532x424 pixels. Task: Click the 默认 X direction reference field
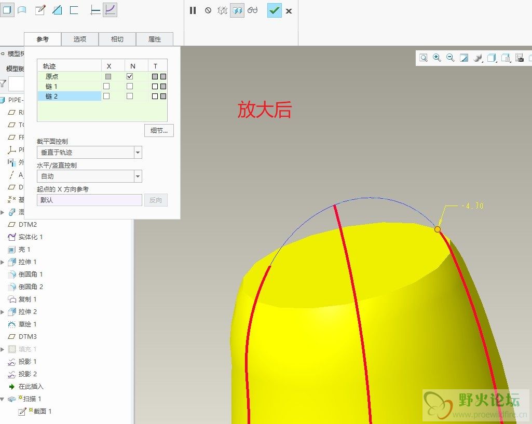click(89, 200)
